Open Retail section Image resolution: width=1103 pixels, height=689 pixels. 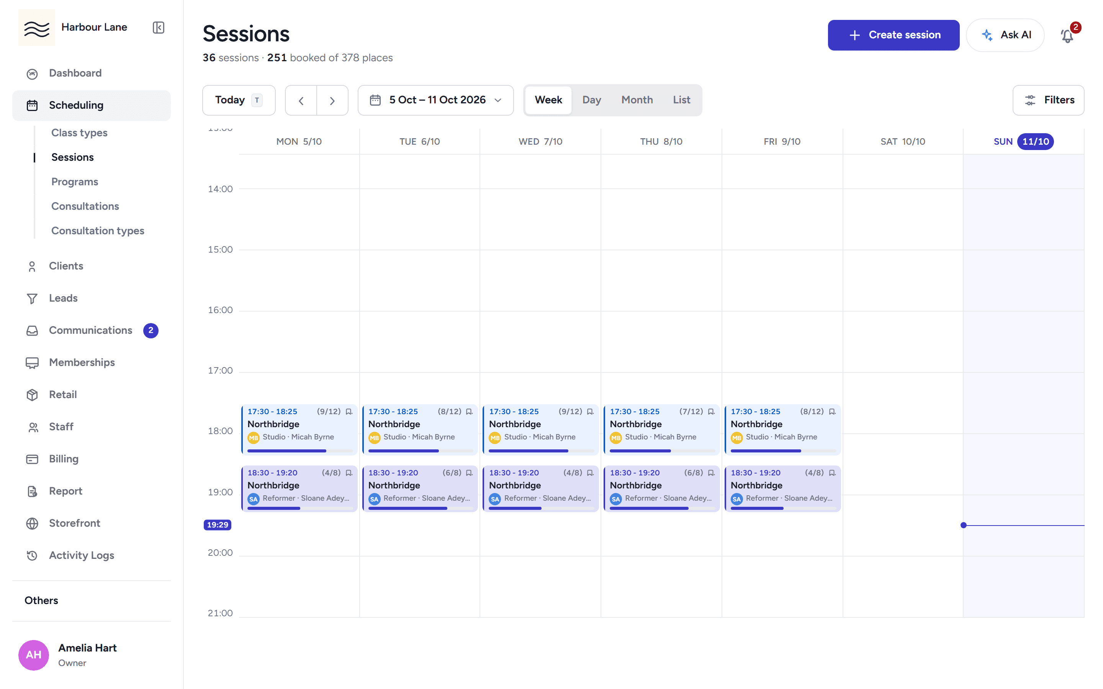point(91,395)
